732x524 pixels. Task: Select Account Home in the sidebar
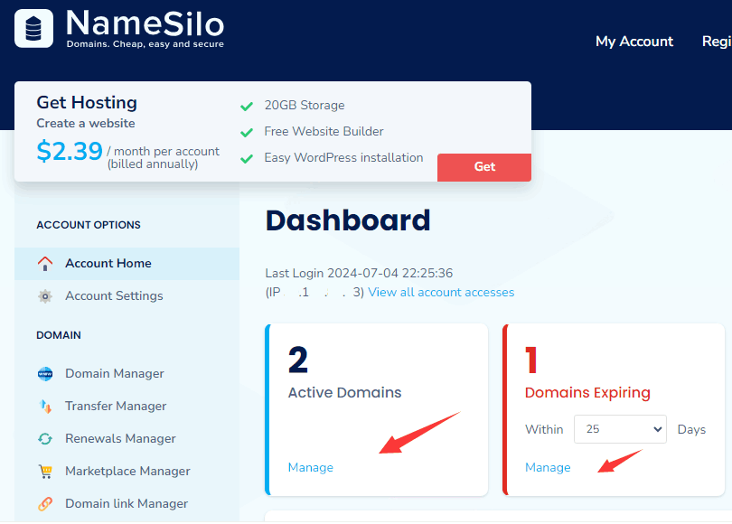pos(108,264)
